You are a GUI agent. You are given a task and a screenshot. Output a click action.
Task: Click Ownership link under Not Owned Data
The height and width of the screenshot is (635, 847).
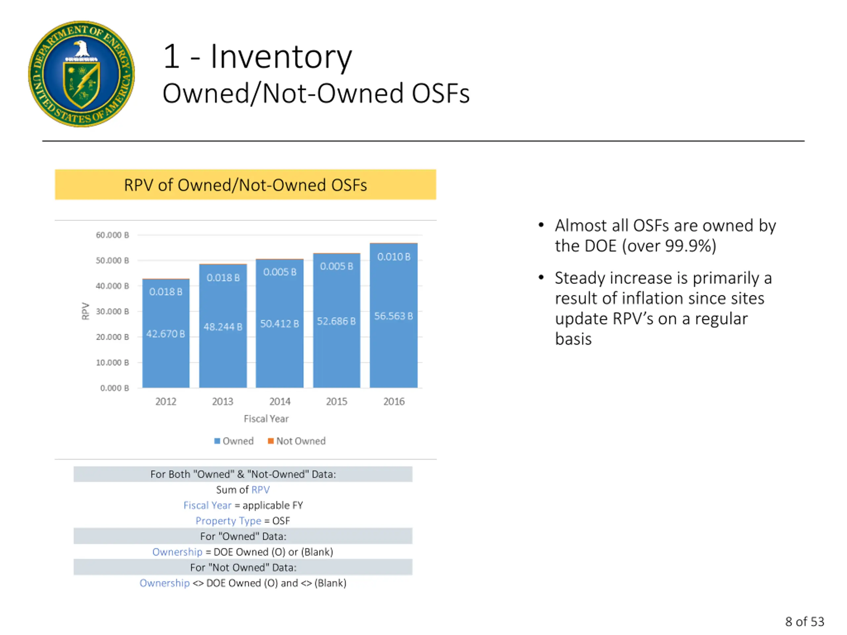pos(164,583)
